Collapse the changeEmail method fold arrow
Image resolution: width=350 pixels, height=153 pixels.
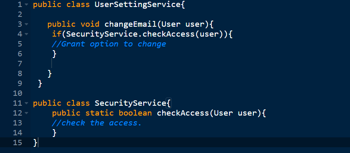pyautogui.click(x=26, y=24)
